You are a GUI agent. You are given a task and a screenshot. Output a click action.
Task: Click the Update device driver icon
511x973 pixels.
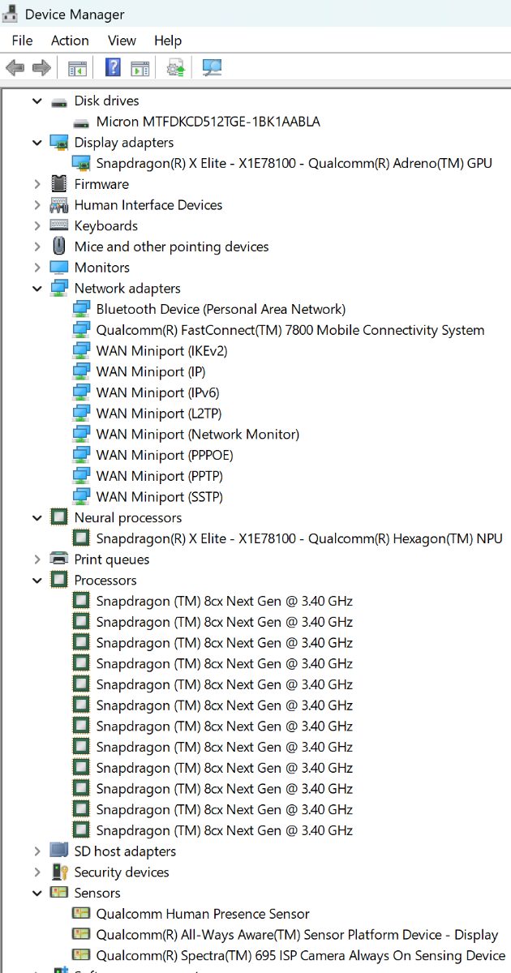[176, 68]
